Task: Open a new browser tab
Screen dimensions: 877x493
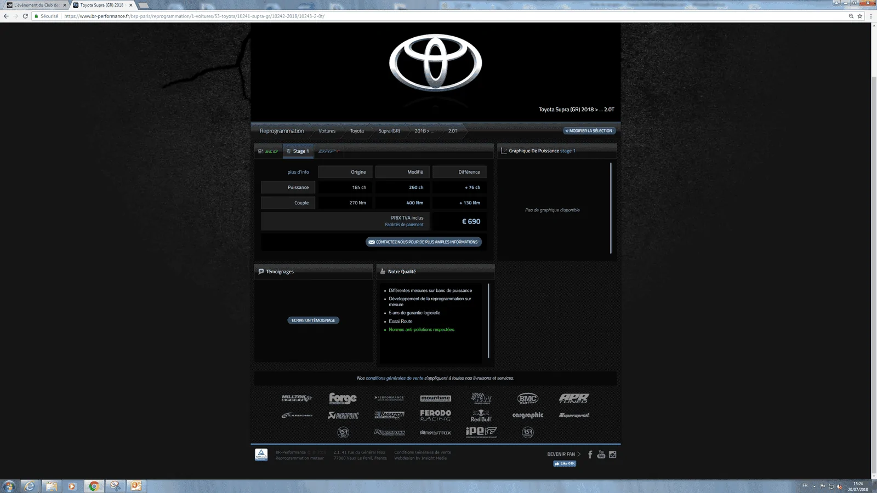Action: (x=143, y=5)
